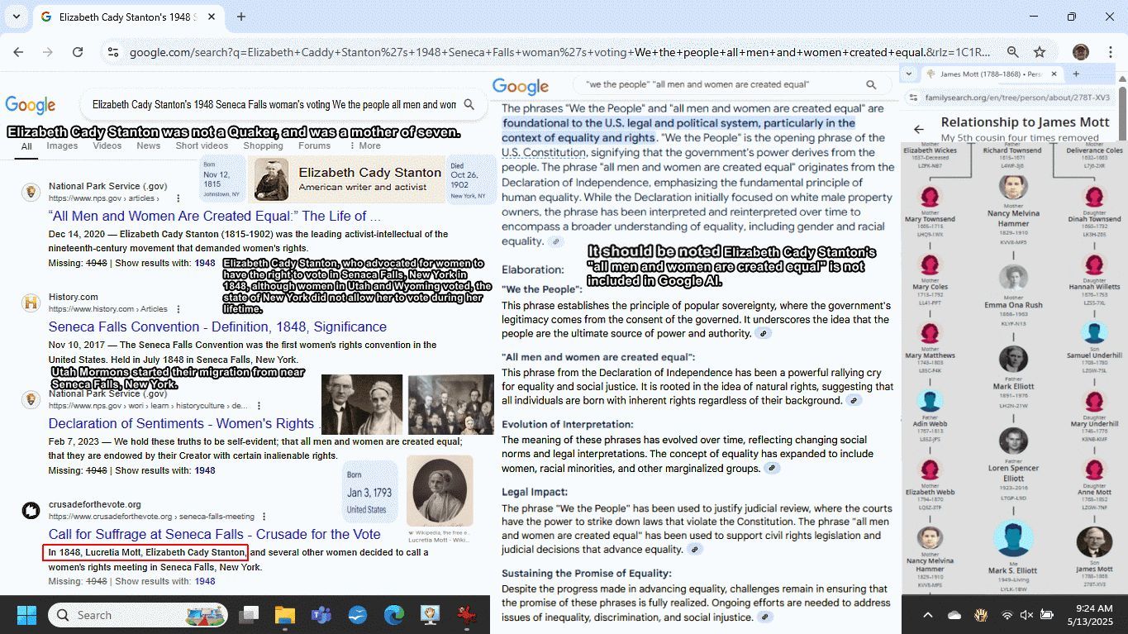Image resolution: width=1128 pixels, height=634 pixels.
Task: Click the magnifier search icon in left Google box
Action: pos(469,105)
